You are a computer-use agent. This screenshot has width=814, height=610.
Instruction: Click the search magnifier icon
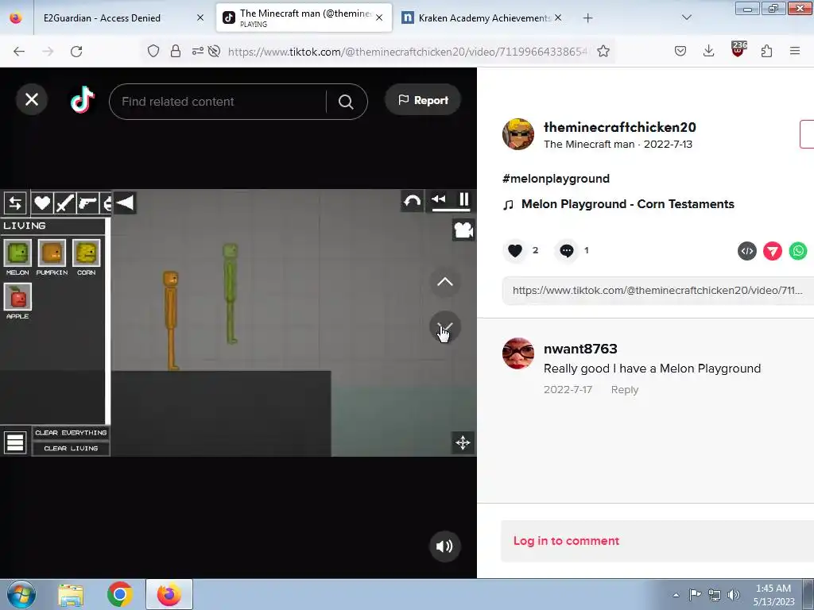tap(346, 102)
